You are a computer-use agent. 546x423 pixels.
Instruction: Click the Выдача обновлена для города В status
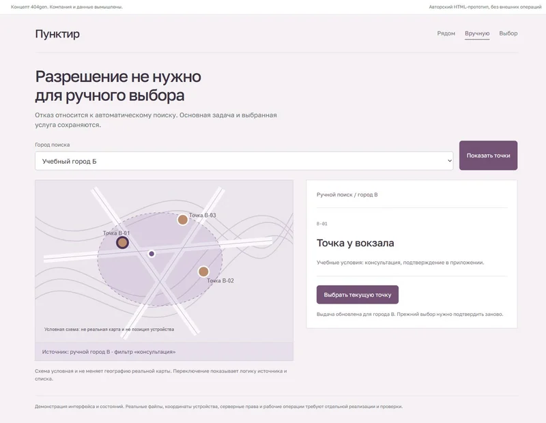tap(410, 314)
